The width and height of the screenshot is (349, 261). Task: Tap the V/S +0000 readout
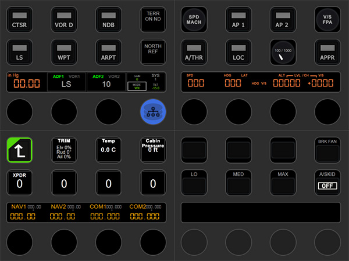320,81
